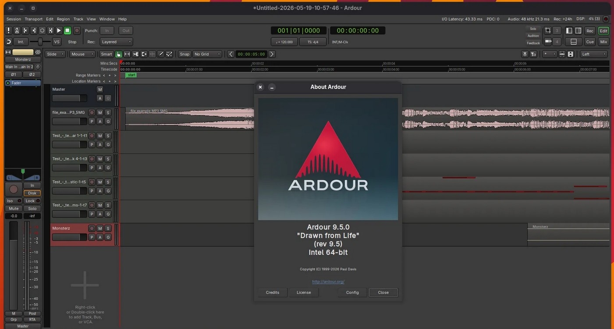Open the Transport menu

[34, 19]
